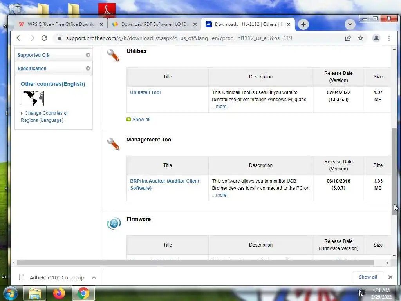The width and height of the screenshot is (401, 301).
Task: Click the Utilities wrench icon
Action: click(x=113, y=55)
